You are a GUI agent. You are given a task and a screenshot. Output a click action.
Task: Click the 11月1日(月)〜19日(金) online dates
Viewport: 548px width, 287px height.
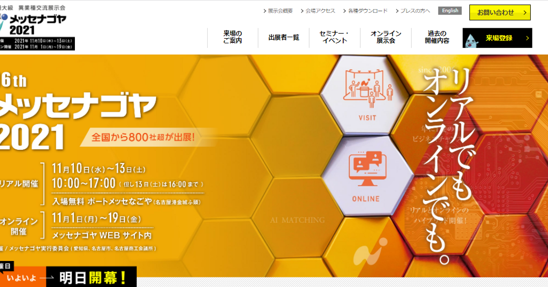coord(96,219)
